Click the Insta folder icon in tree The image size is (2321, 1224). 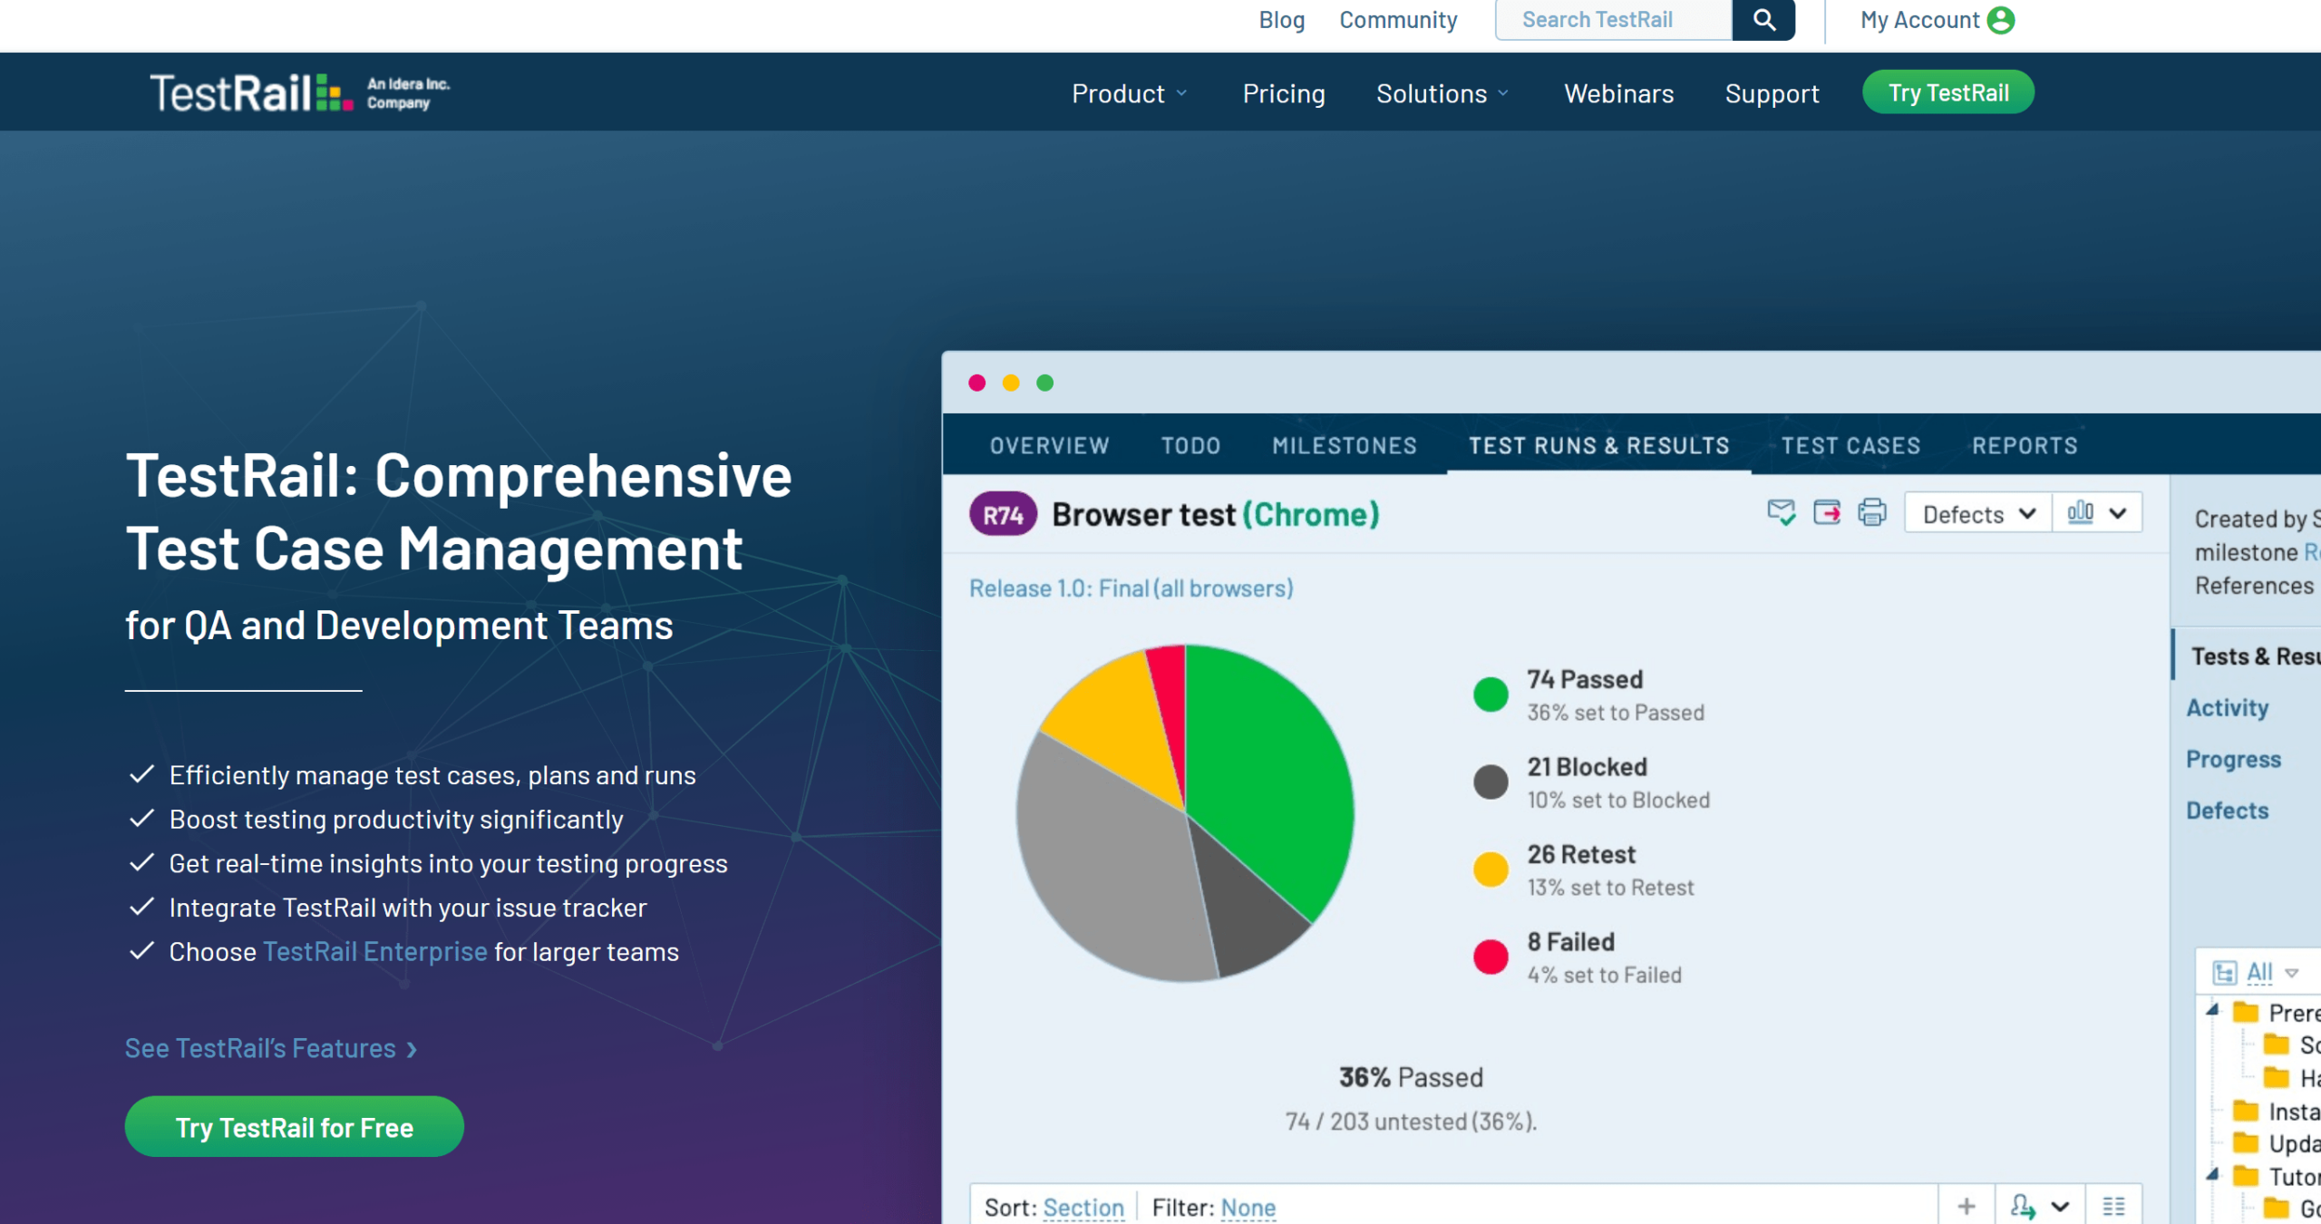tap(2246, 1111)
